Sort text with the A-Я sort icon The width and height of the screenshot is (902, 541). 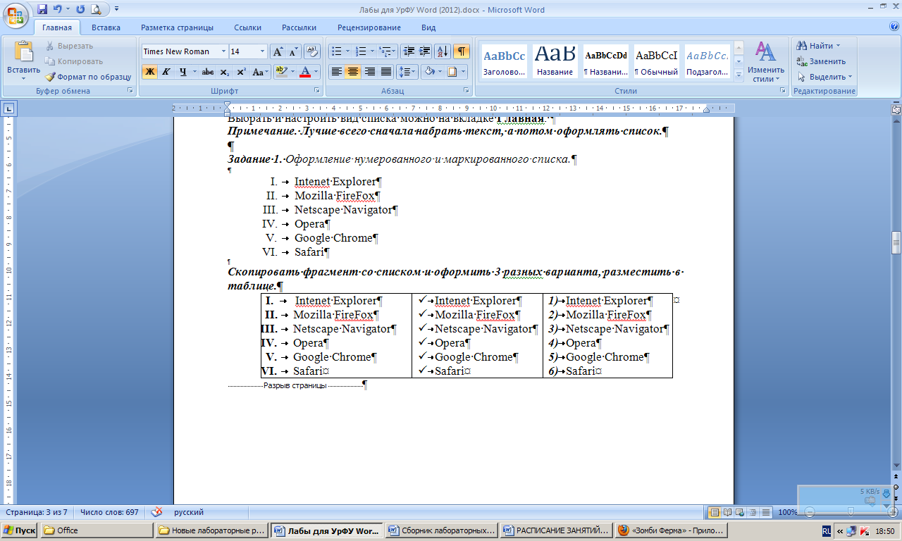click(x=443, y=51)
